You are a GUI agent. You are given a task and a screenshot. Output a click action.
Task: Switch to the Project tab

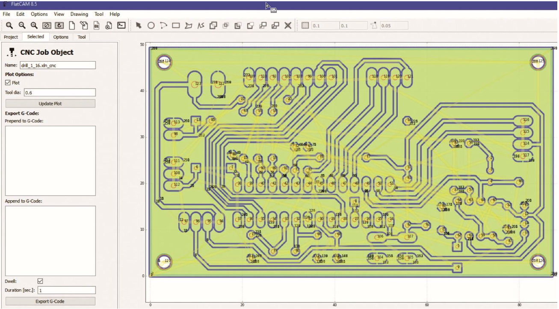point(11,37)
